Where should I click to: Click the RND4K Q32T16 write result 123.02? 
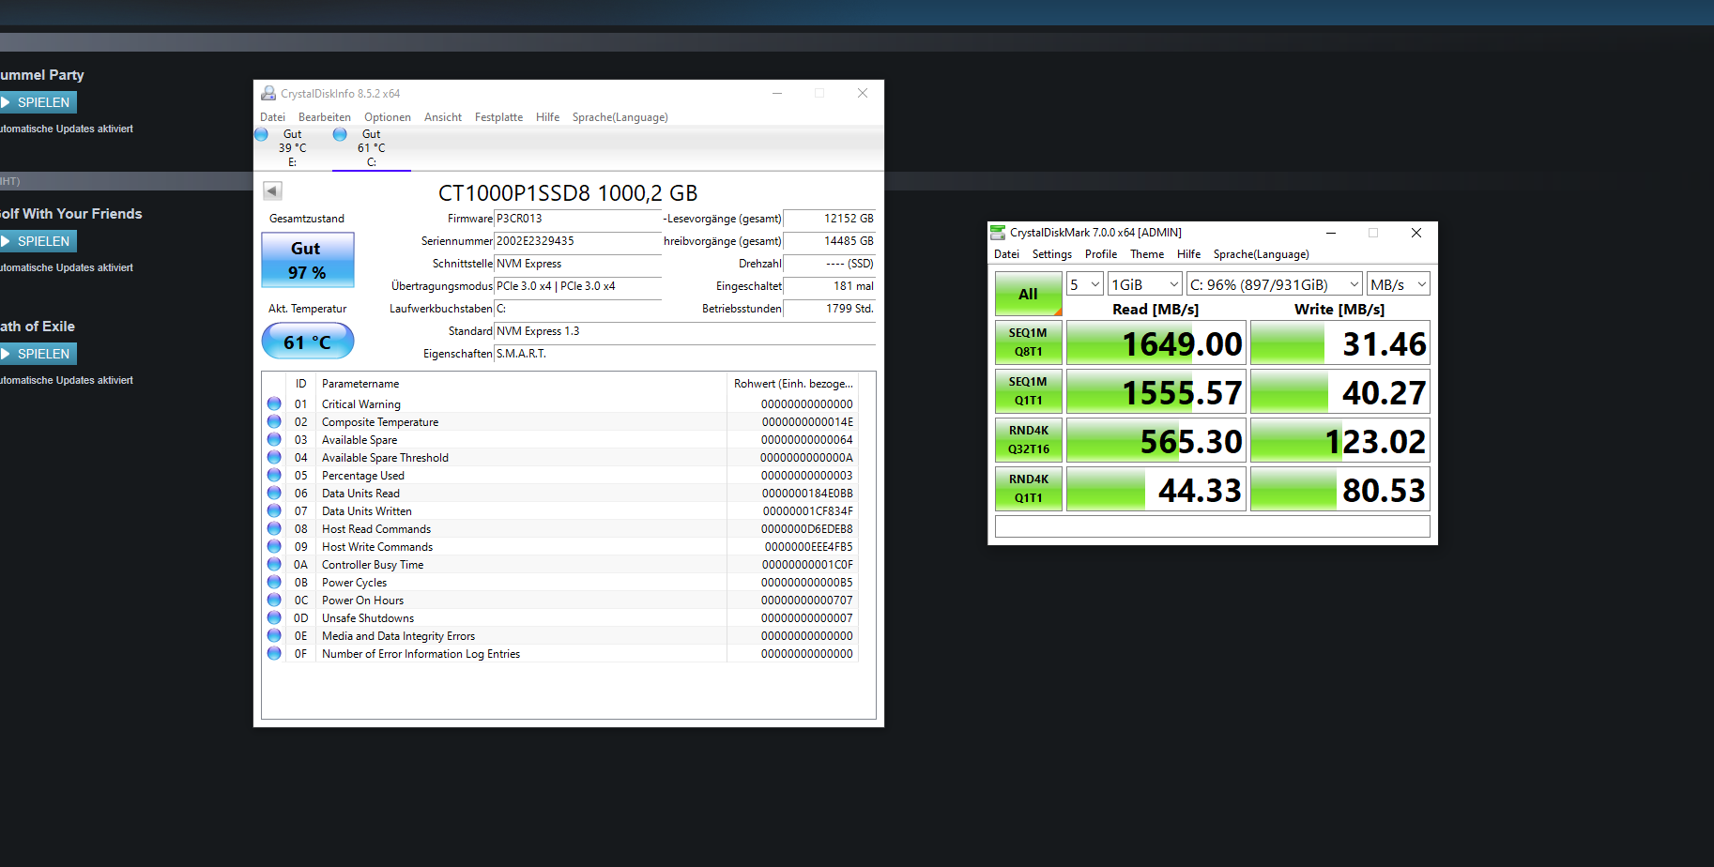pyautogui.click(x=1340, y=440)
